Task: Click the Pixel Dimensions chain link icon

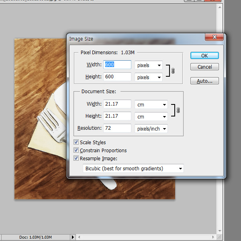Action: (173, 71)
